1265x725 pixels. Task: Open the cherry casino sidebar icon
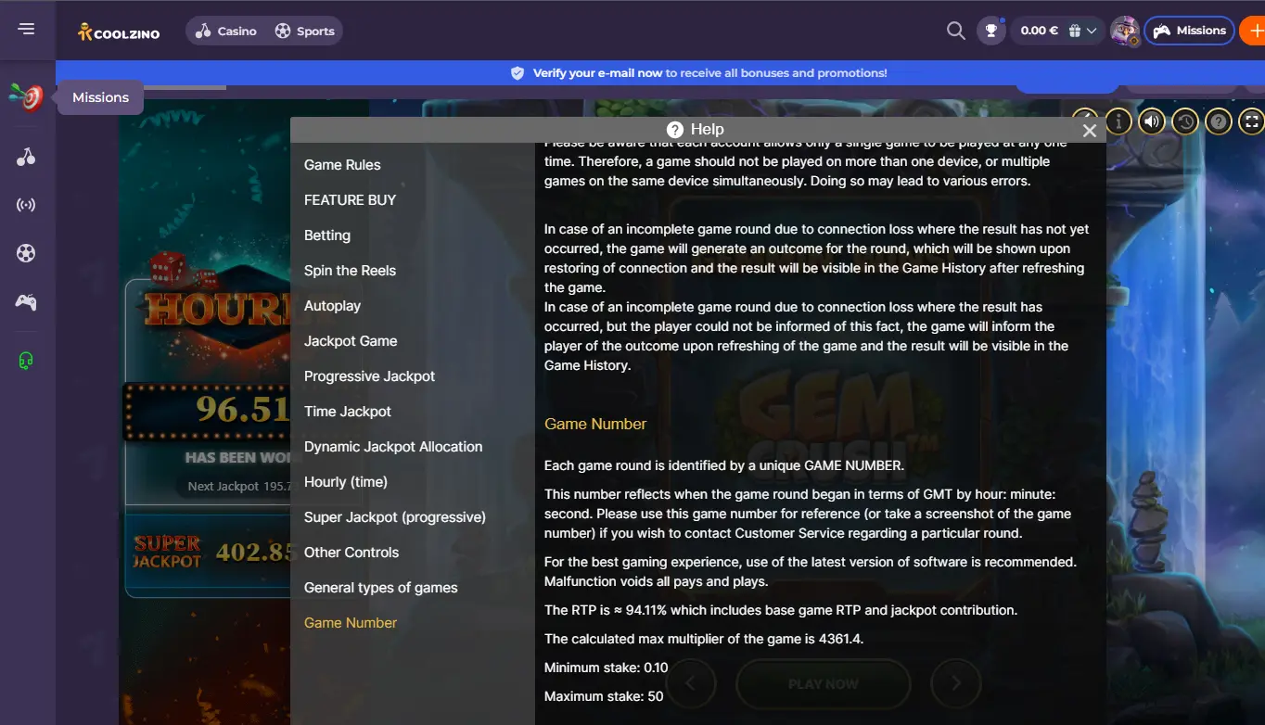click(x=26, y=157)
